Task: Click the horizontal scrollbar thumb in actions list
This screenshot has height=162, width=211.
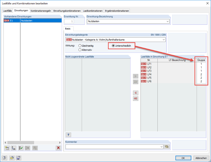Action: coord(21,143)
